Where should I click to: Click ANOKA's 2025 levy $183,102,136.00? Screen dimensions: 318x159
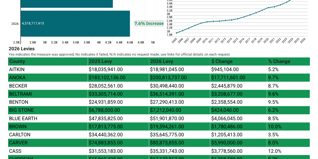pos(118,78)
